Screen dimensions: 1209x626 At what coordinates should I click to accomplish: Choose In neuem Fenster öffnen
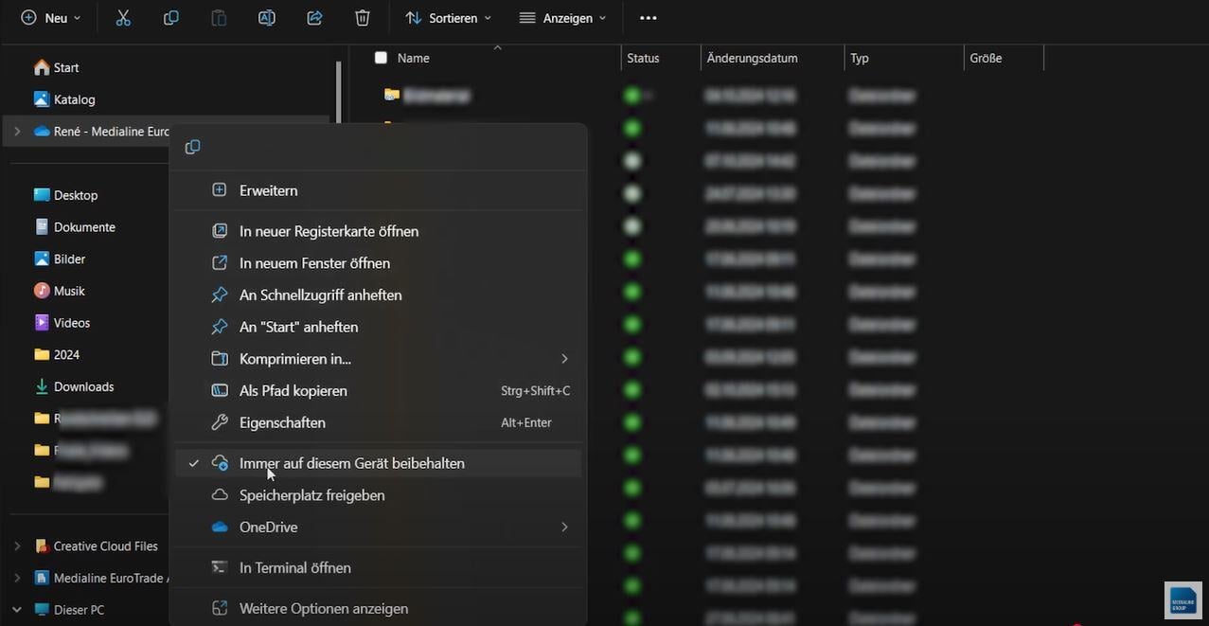379,263
